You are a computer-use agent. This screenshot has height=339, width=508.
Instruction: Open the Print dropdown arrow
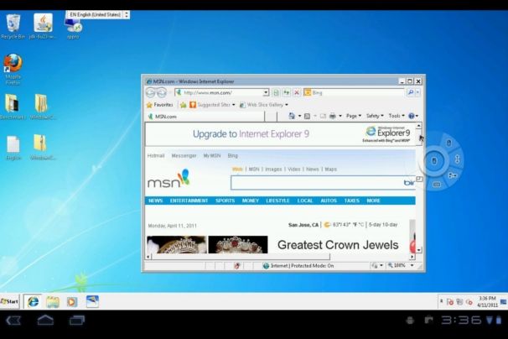pyautogui.click(x=340, y=116)
